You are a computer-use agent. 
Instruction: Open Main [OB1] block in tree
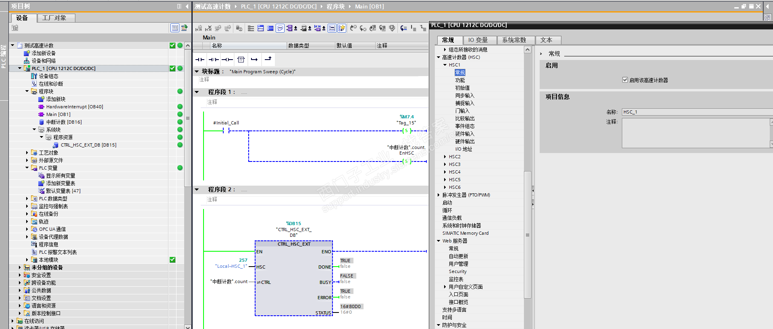(x=58, y=114)
